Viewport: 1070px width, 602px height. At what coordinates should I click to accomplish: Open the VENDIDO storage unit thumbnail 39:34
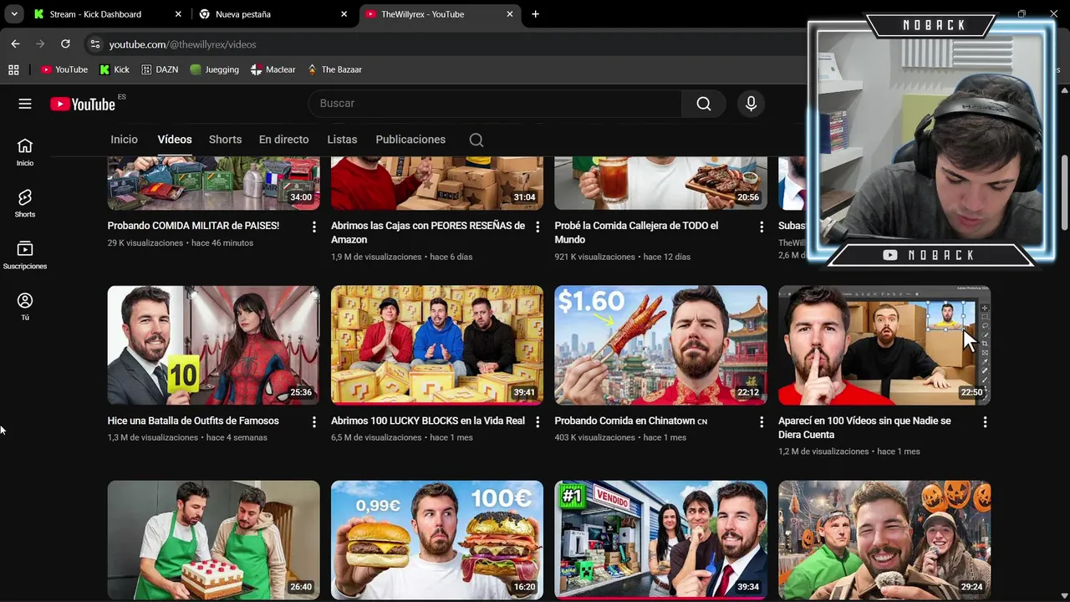660,540
